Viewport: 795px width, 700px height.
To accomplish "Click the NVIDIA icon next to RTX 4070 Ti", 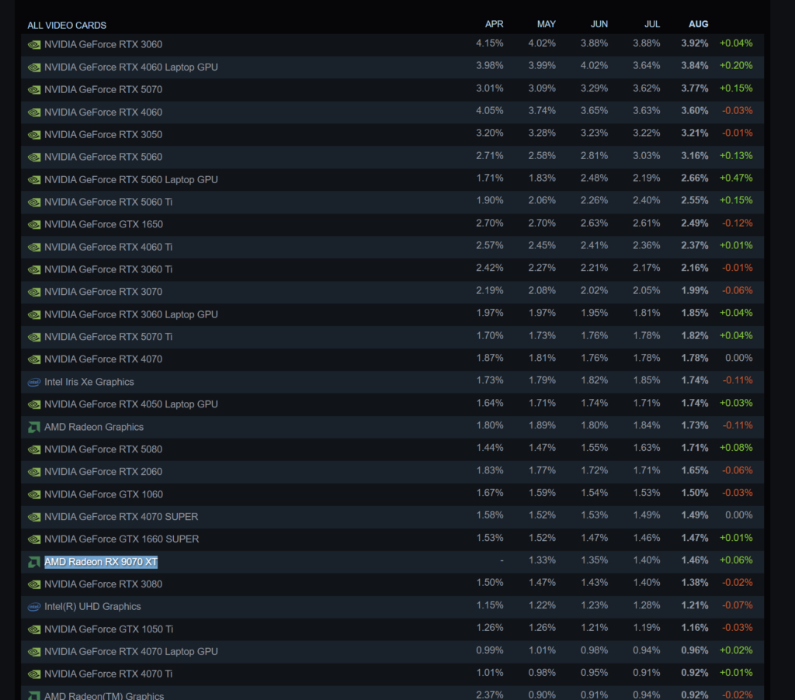I will pos(34,674).
